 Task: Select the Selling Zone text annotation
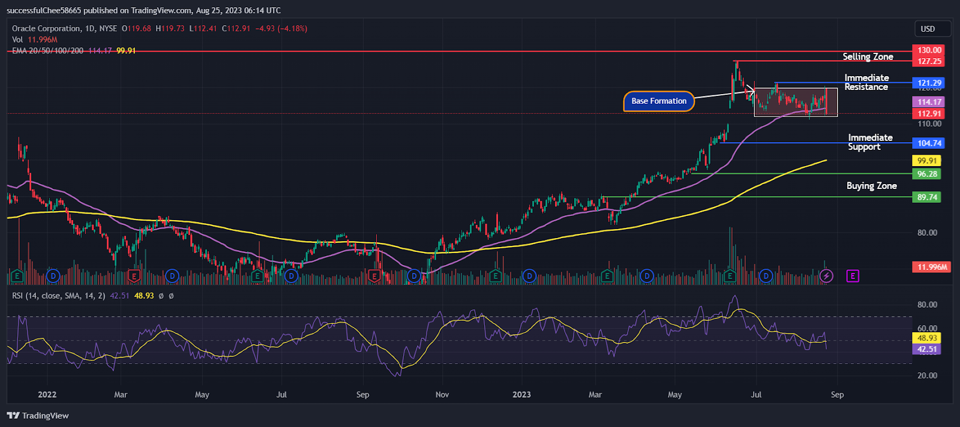point(868,56)
